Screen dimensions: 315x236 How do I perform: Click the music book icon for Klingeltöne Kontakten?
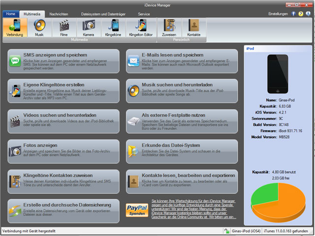coord(15,181)
